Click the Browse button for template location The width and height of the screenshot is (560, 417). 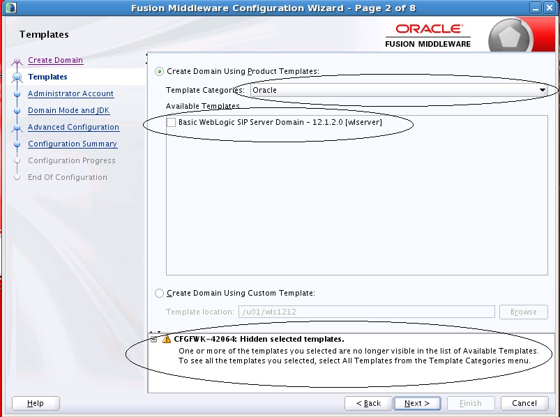coord(524,312)
